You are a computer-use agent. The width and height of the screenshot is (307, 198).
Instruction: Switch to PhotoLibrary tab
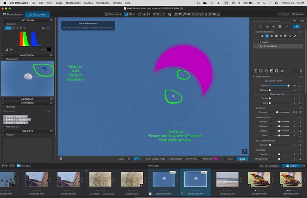point(12,14)
